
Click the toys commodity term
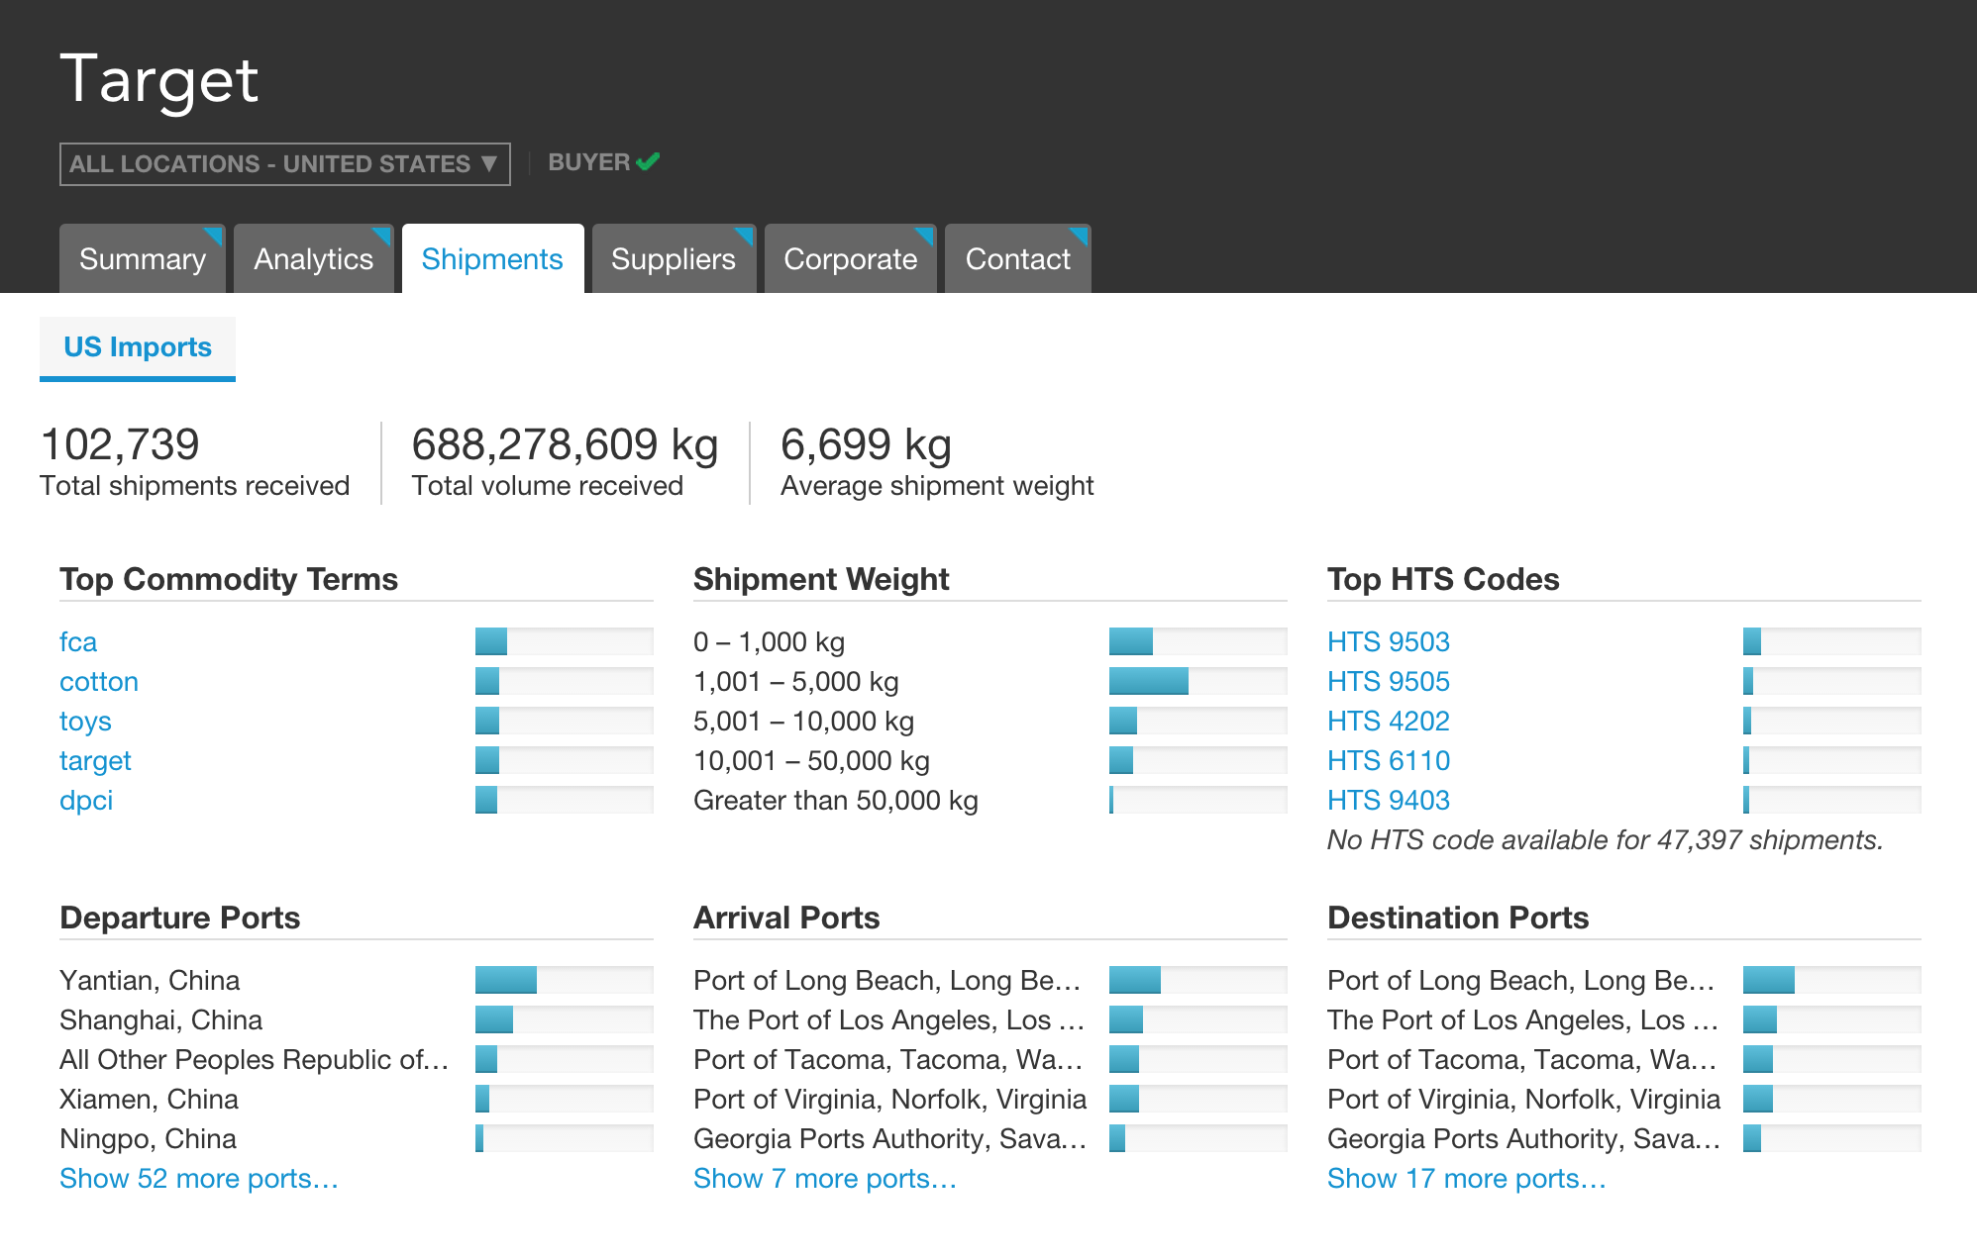(85, 722)
